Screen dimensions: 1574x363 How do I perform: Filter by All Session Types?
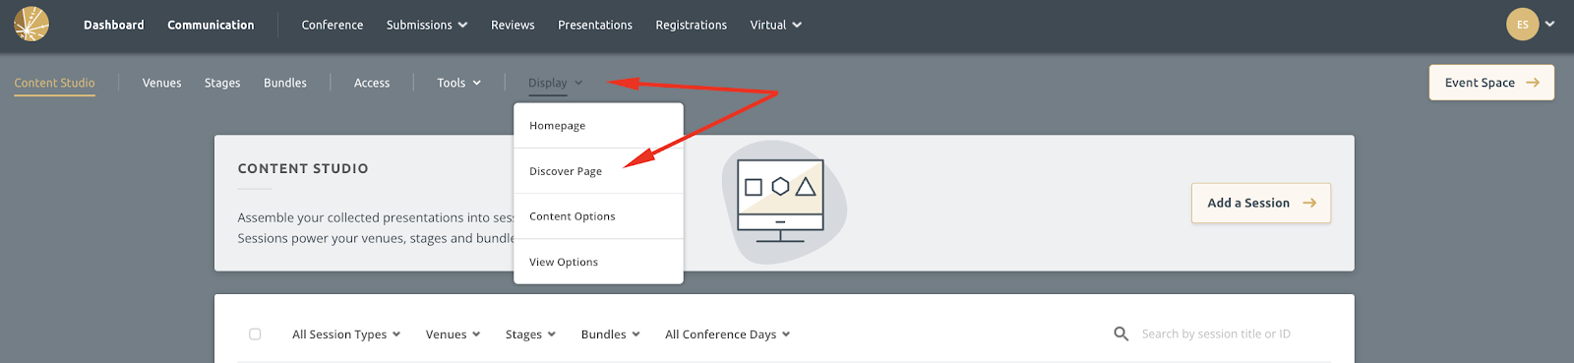coord(346,334)
